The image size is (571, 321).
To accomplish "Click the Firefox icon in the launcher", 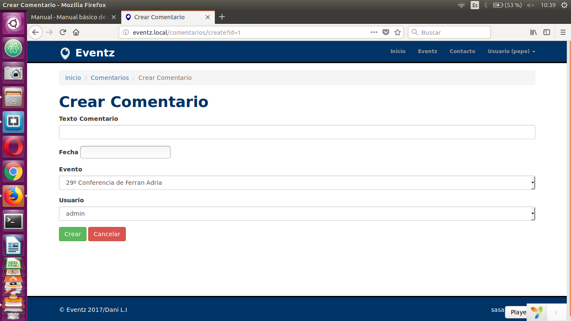I will tap(14, 196).
